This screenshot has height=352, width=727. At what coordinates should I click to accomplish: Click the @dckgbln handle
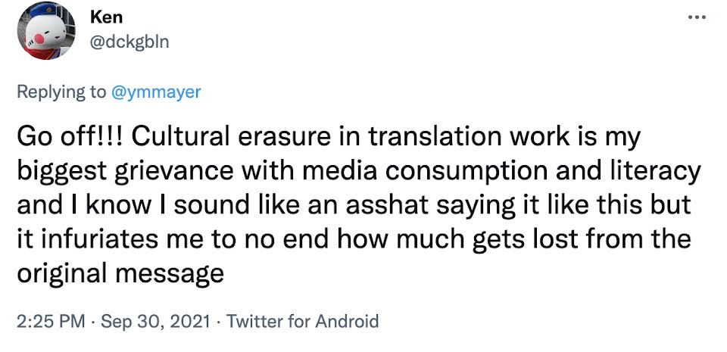click(129, 41)
